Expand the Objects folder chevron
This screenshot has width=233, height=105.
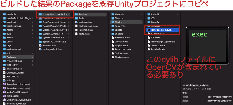click(141, 18)
